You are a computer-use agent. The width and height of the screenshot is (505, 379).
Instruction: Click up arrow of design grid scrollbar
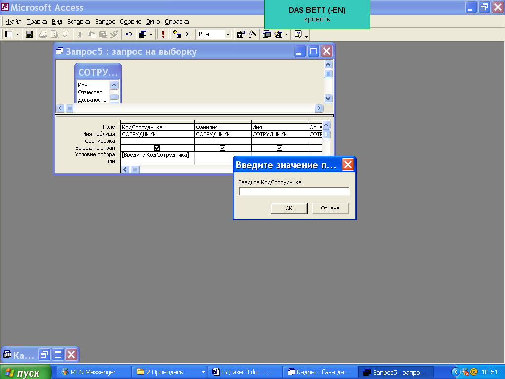[326, 125]
